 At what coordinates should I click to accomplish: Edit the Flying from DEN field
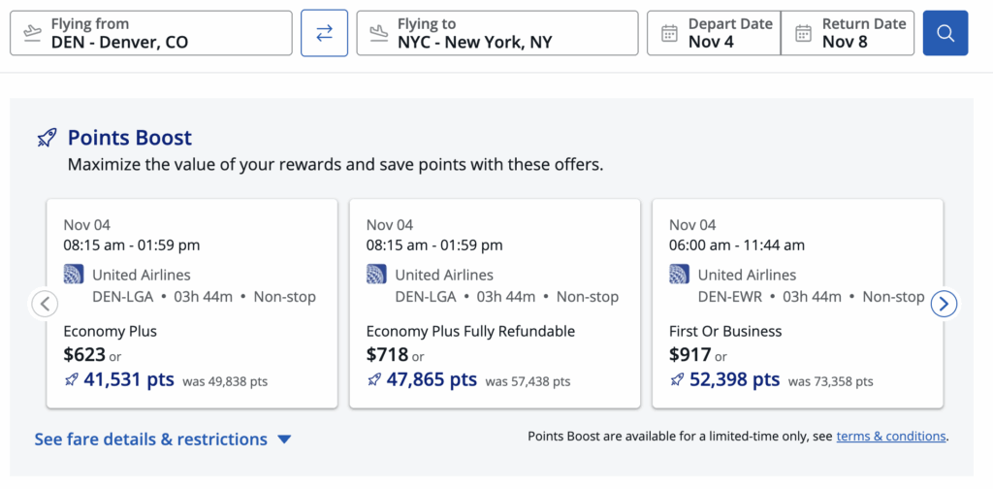[160, 33]
